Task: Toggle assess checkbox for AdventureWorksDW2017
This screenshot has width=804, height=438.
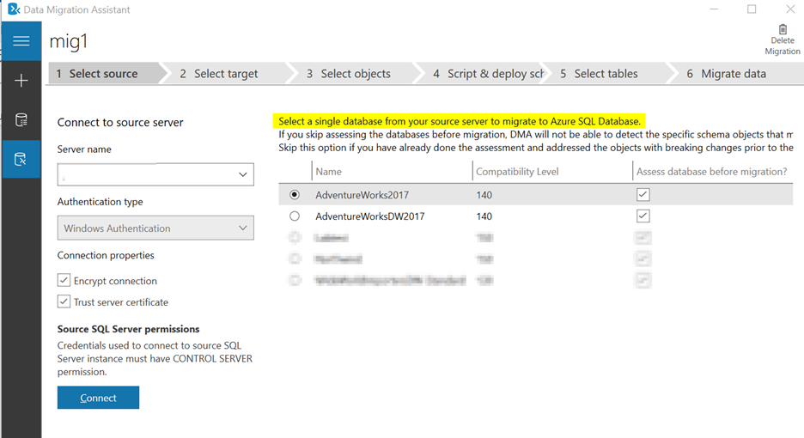Action: (643, 216)
